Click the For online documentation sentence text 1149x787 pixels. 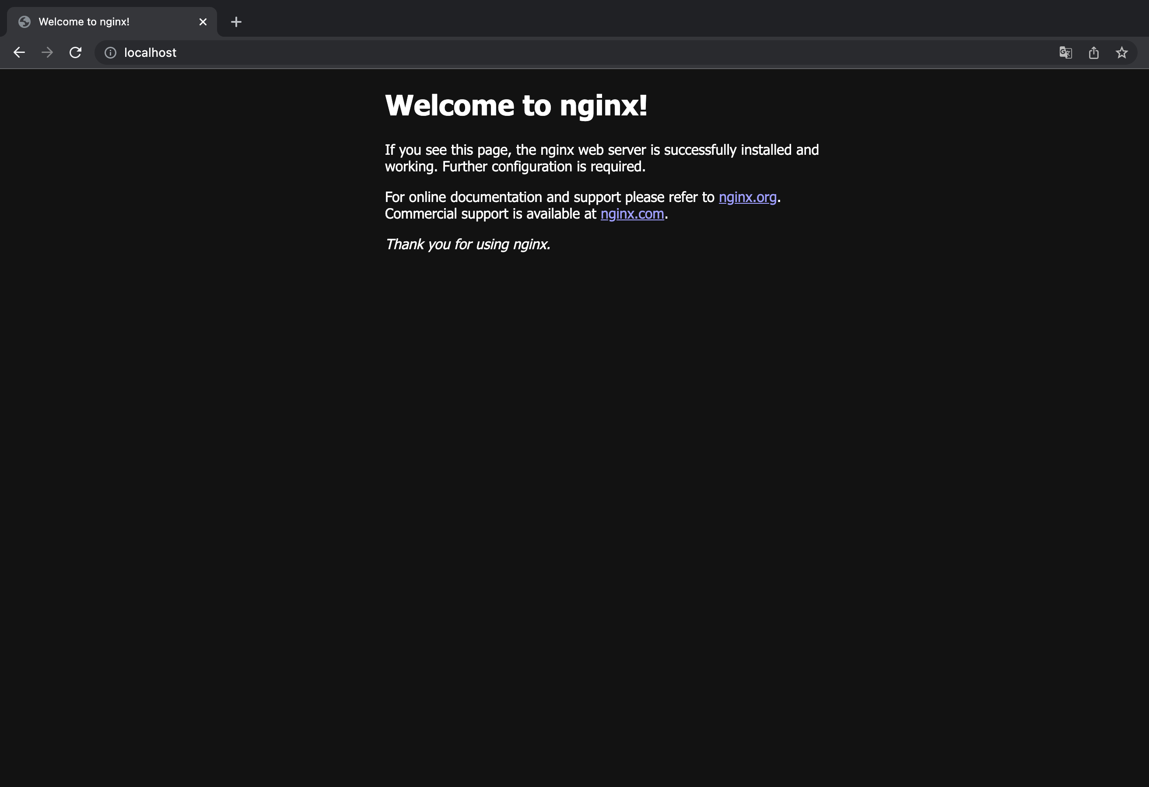pos(549,197)
